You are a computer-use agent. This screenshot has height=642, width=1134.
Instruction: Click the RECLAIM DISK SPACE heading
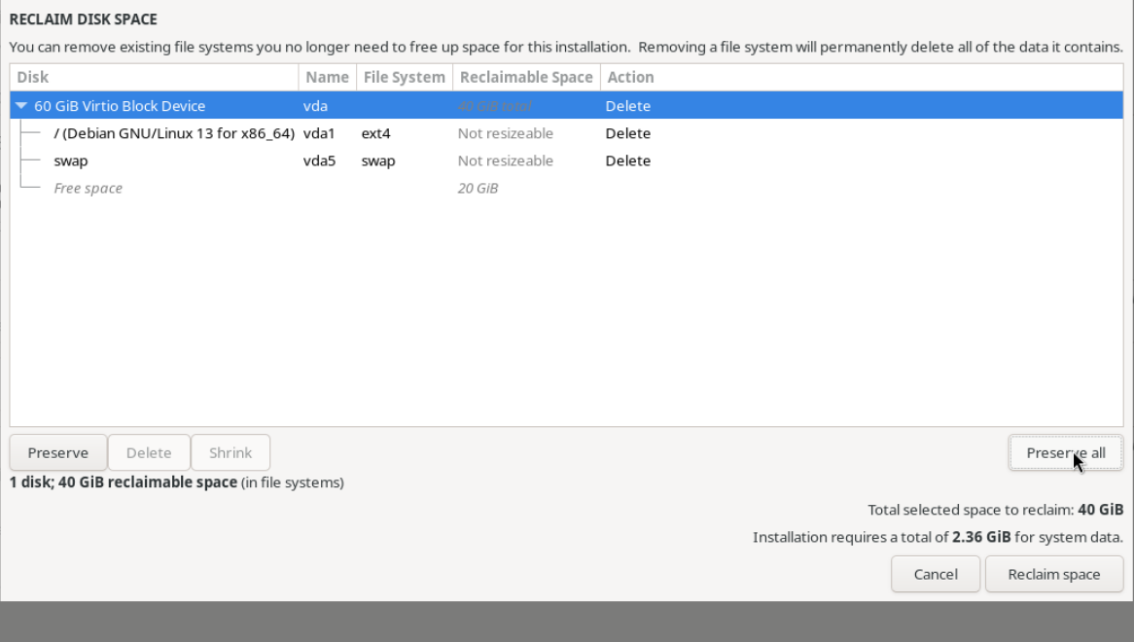click(84, 19)
